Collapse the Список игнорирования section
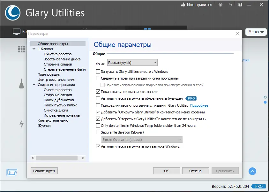The width and height of the screenshot is (269, 192). pos(34,84)
